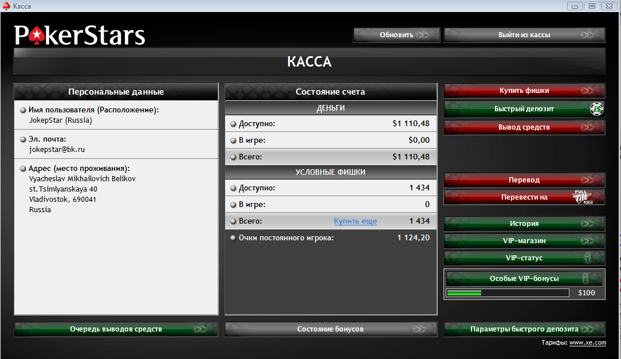The width and height of the screenshot is (621, 359).
Task: Select available money value $1 110,48 in Доступно row
Action: pos(411,124)
